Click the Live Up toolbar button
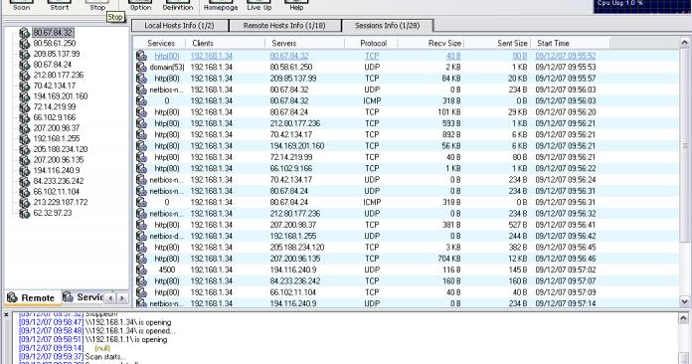Image resolution: width=692 pixels, height=364 pixels. pos(259,6)
